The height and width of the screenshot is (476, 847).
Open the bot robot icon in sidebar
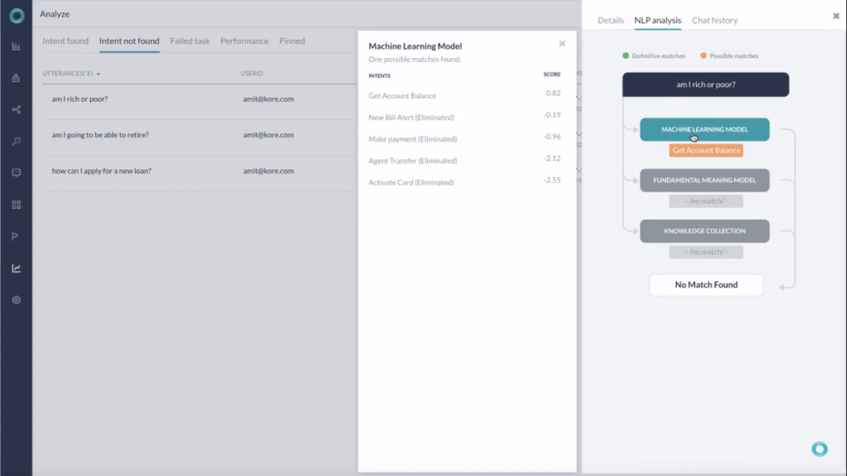16,78
